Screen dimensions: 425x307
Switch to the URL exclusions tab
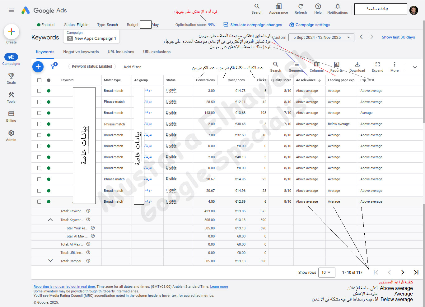pyautogui.click(x=157, y=52)
